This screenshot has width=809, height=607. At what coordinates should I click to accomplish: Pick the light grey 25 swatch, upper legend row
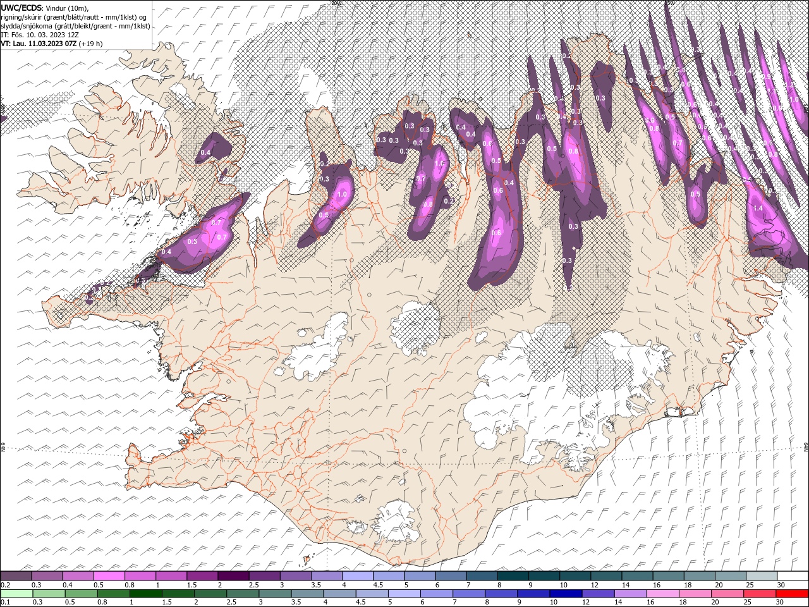pos(761,576)
